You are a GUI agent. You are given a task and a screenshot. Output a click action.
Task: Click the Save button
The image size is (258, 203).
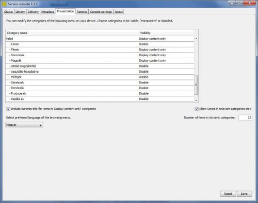244,194
